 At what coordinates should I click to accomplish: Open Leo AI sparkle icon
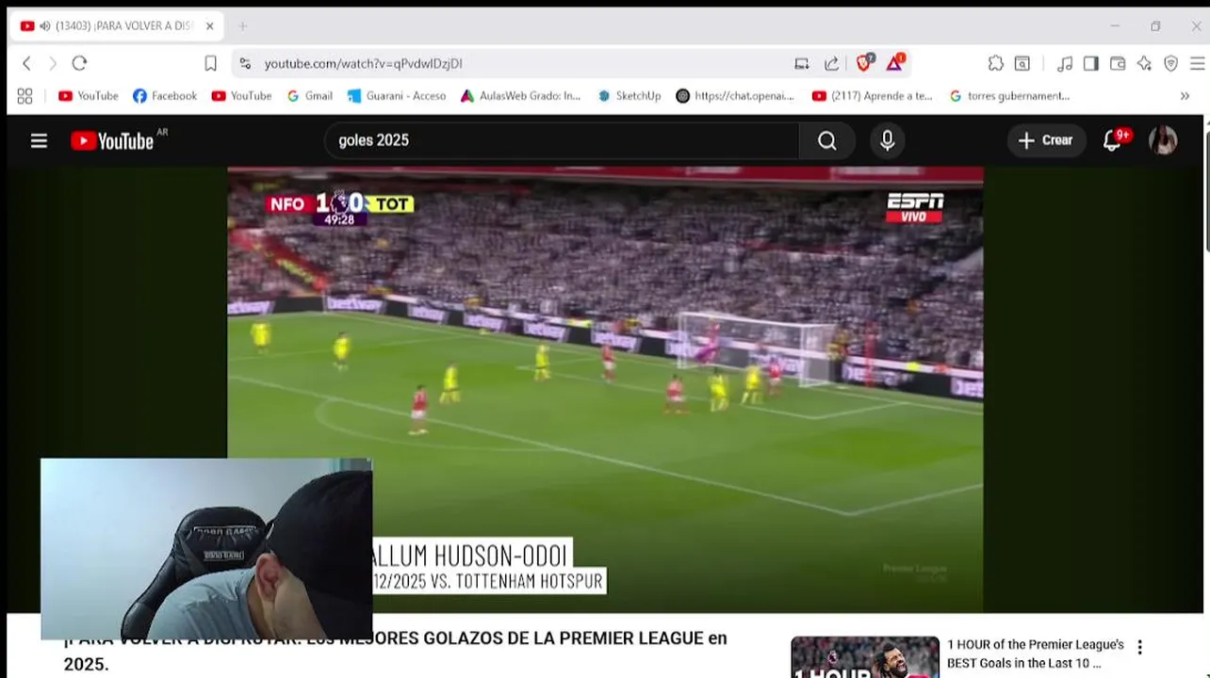tap(1144, 63)
